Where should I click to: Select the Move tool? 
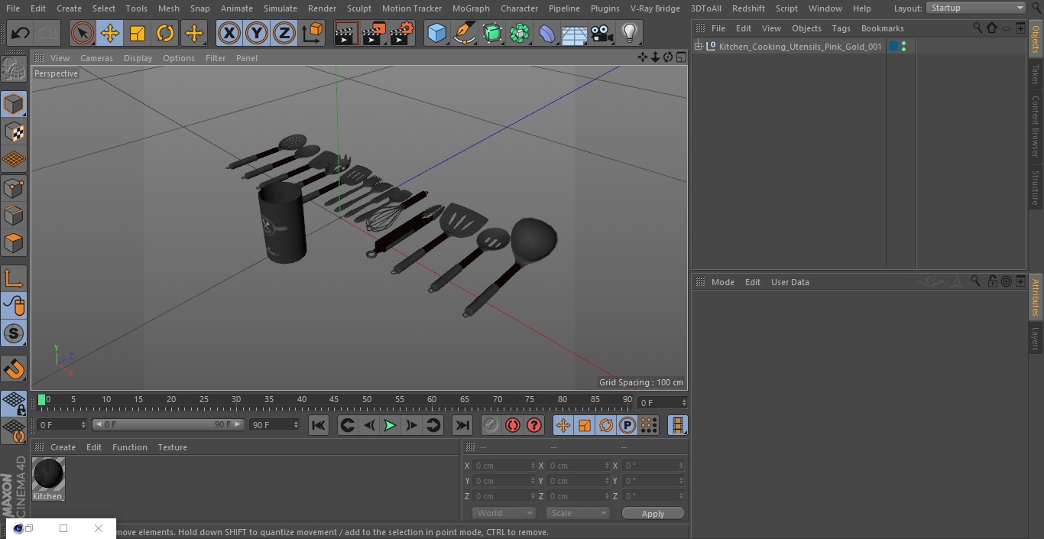pyautogui.click(x=110, y=33)
